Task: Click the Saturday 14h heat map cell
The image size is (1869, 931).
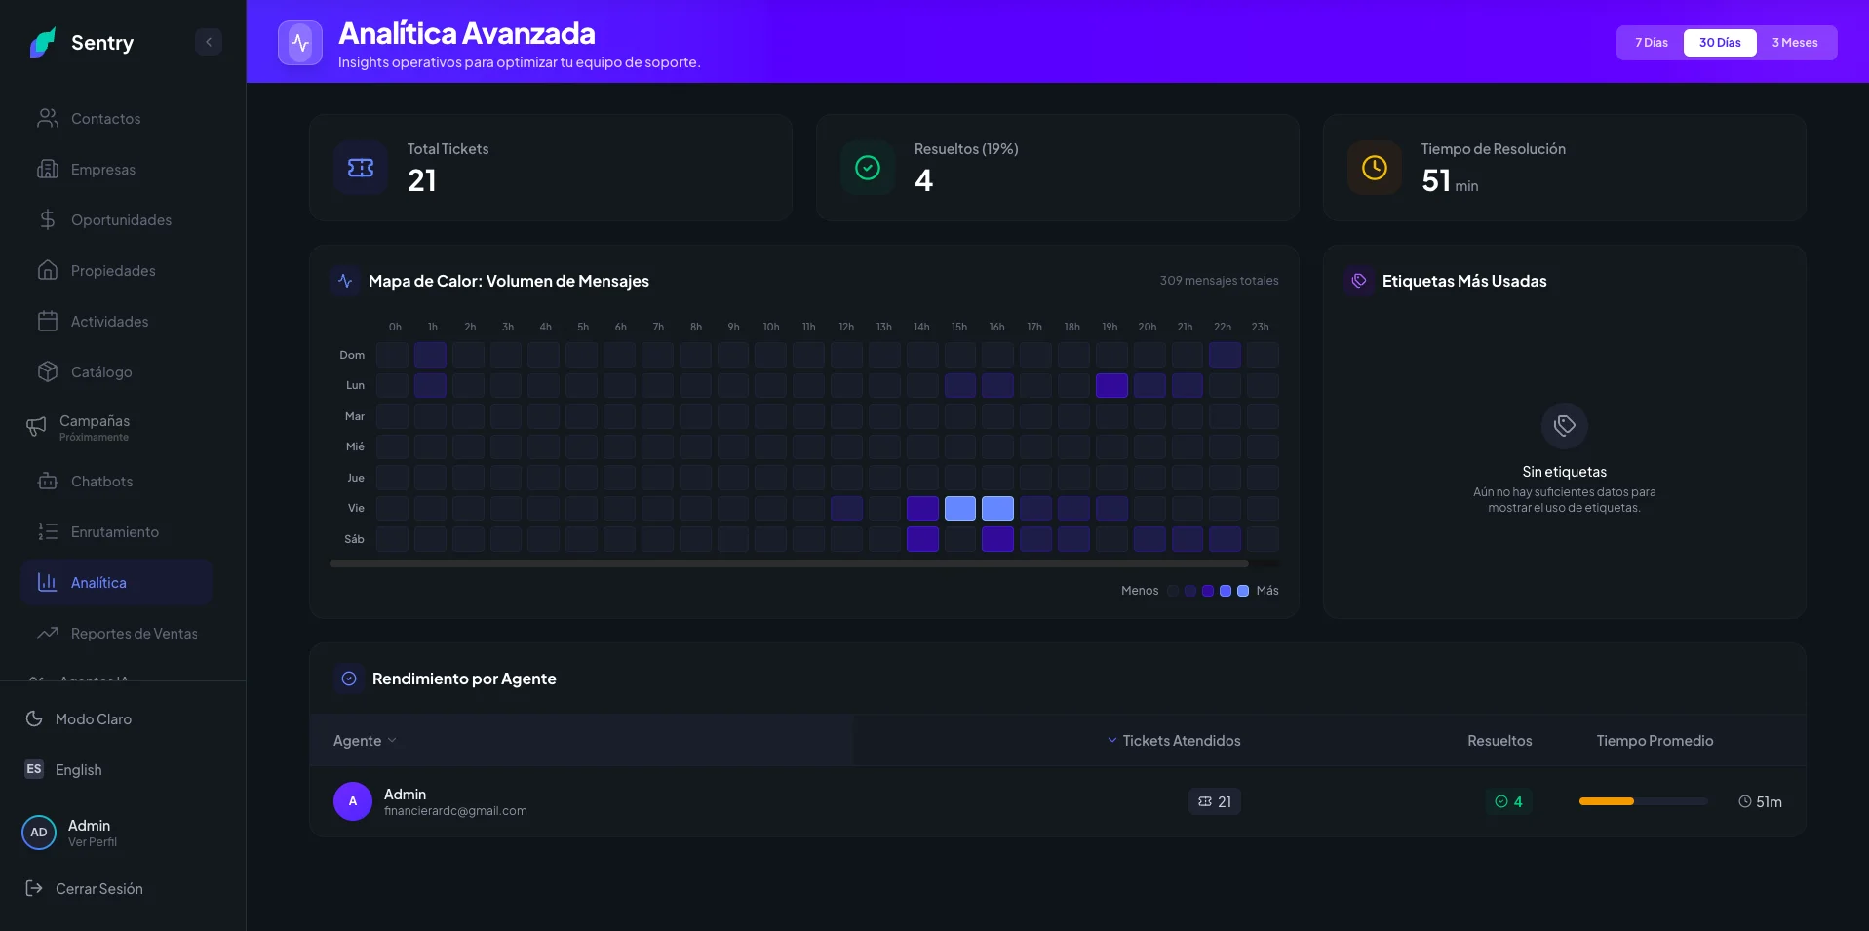Action: click(x=922, y=539)
